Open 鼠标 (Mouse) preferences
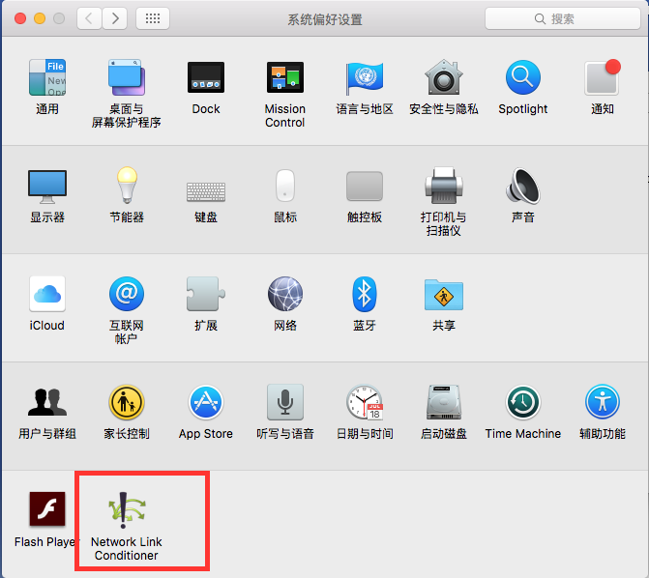The height and width of the screenshot is (578, 649). (285, 186)
